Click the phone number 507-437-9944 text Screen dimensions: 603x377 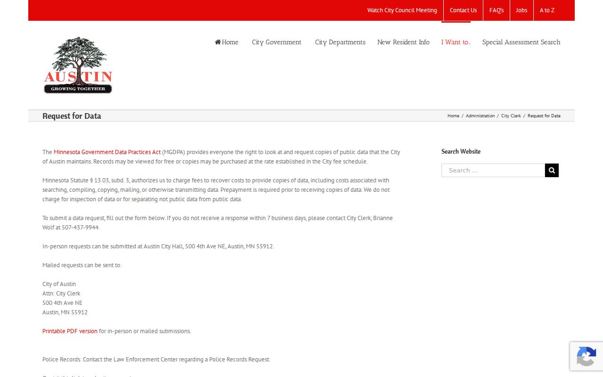80,228
